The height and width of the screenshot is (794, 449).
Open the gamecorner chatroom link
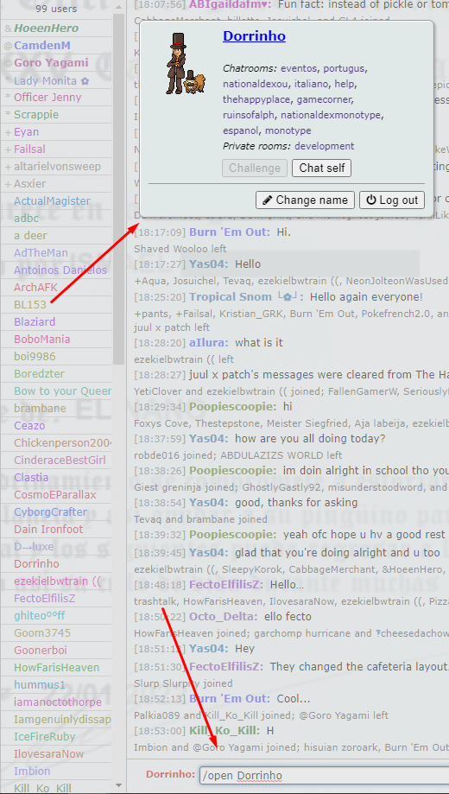(x=325, y=99)
